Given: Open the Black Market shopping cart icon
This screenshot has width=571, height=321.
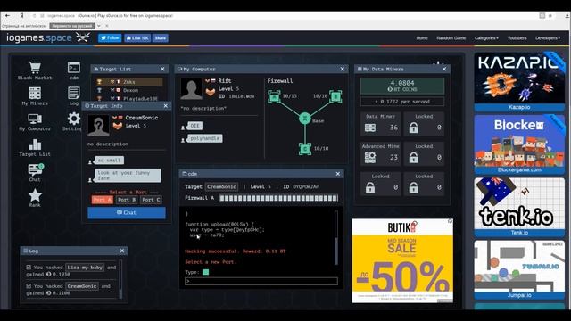Looking at the screenshot, I should (x=35, y=68).
